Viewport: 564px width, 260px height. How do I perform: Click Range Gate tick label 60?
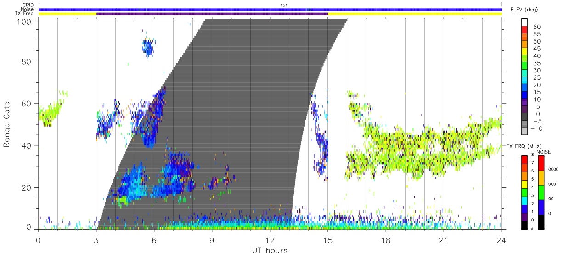(x=26, y=103)
